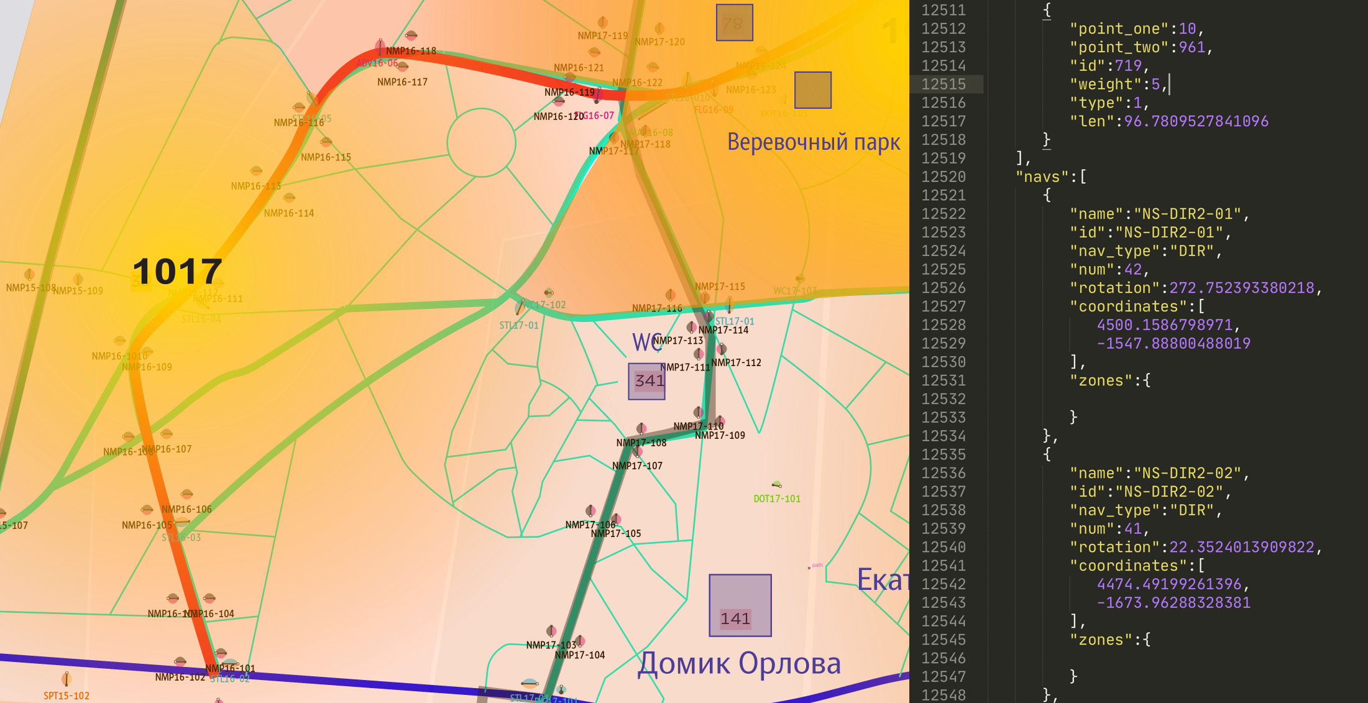Click the NMP17-120 marker icon

[x=659, y=29]
